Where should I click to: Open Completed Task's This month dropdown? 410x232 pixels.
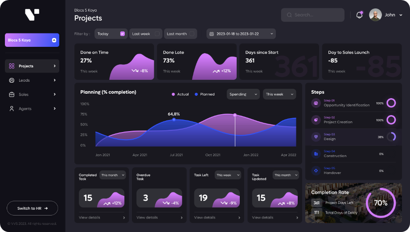113,175
